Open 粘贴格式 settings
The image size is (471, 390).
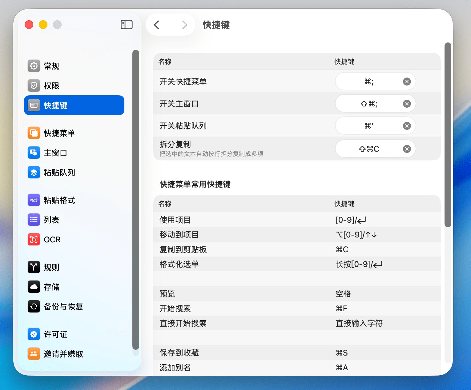(x=59, y=200)
